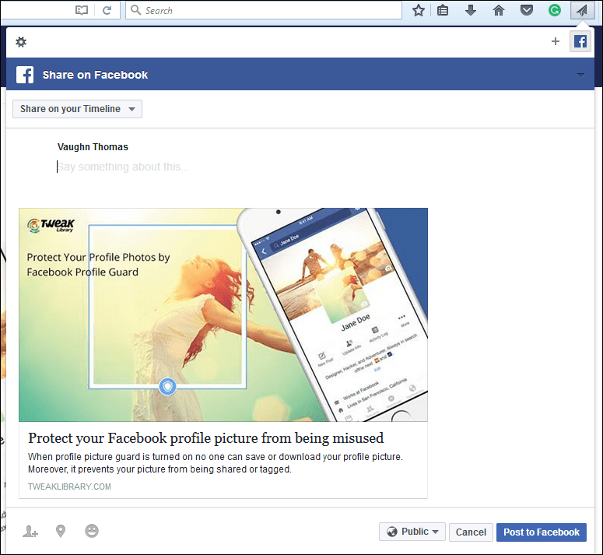Add a location with the pin icon

[x=61, y=531]
